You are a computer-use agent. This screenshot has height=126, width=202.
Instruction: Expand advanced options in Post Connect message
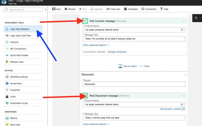pos(96,45)
